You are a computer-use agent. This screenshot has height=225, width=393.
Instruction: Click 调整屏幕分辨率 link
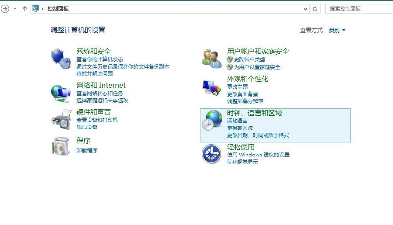click(x=245, y=101)
